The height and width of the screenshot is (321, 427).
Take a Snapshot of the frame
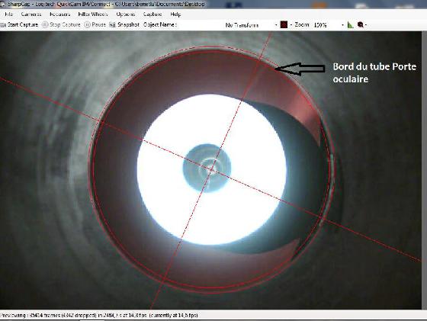(124, 24)
